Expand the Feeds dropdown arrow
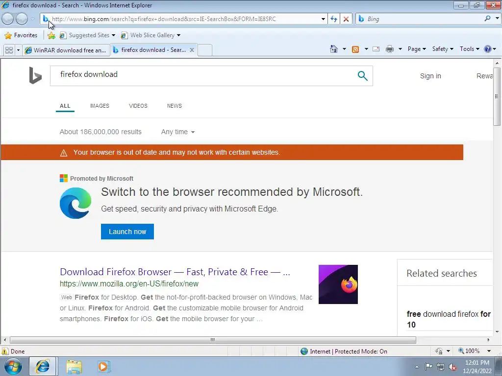 (x=366, y=49)
